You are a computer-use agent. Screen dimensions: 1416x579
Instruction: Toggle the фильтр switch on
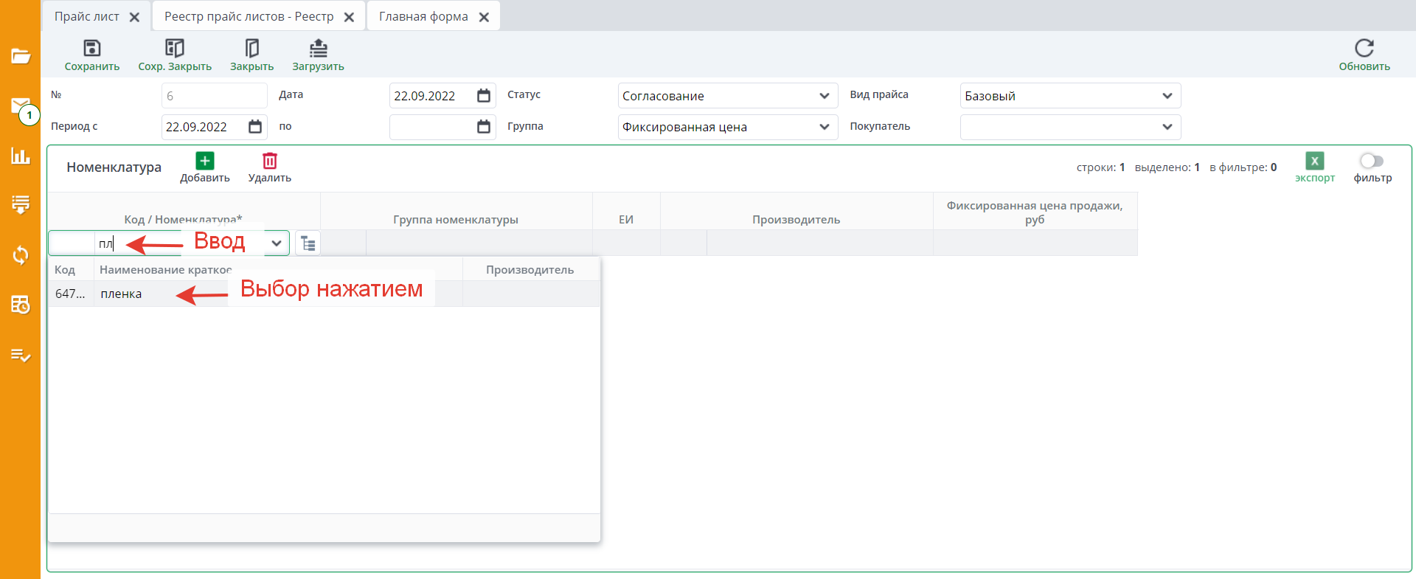point(1372,161)
